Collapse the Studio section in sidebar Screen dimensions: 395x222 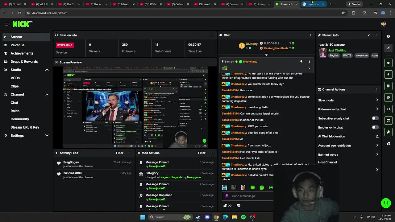pos(47,70)
